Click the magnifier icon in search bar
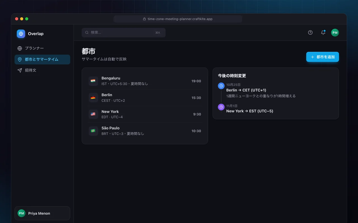This screenshot has height=223, width=358. (87, 33)
